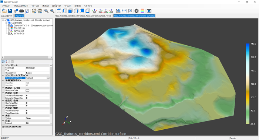Collapse the カラースケール property group
The width and height of the screenshot is (259, 140).
pyautogui.click(x=3, y=65)
